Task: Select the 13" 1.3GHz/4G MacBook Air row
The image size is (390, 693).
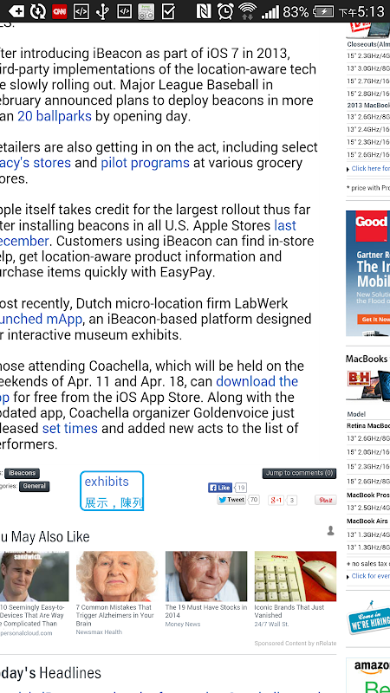Action: [x=368, y=534]
